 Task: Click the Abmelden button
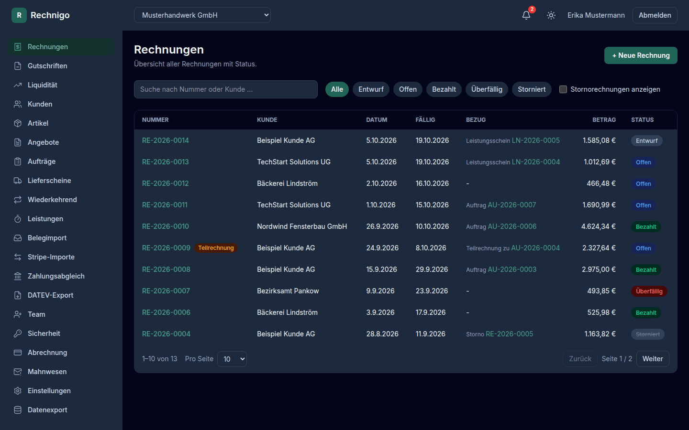655,15
